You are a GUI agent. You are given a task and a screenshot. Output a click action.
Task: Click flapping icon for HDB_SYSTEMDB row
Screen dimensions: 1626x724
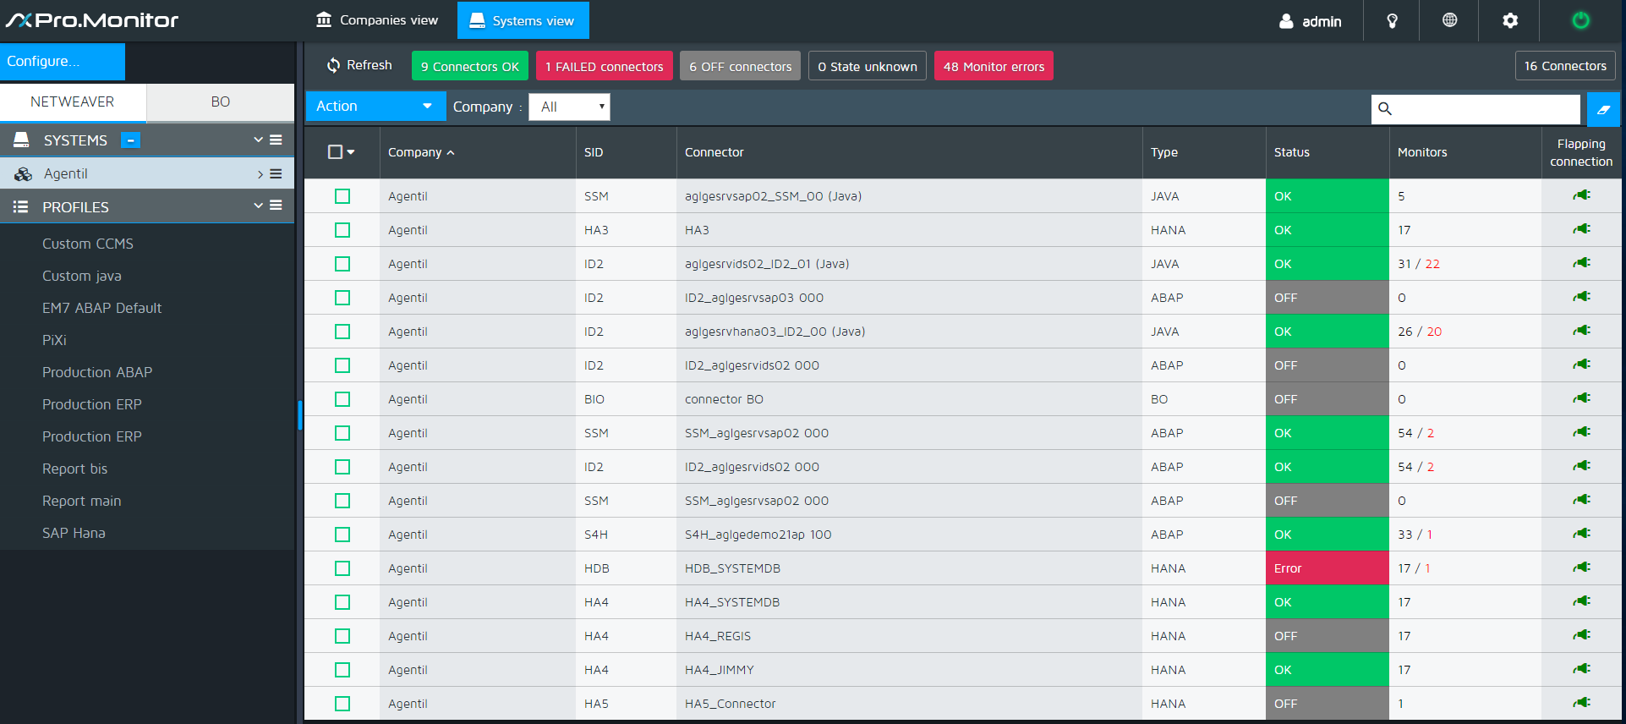coord(1581,568)
